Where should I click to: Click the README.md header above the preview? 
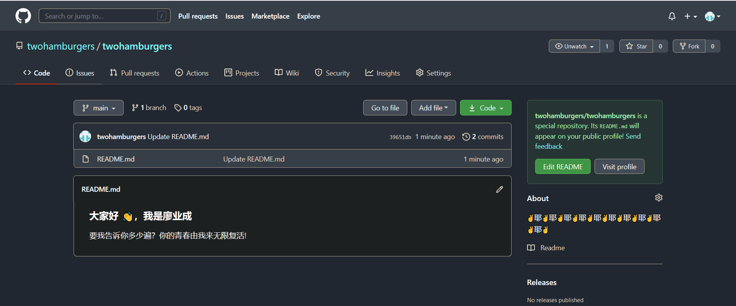(x=101, y=189)
